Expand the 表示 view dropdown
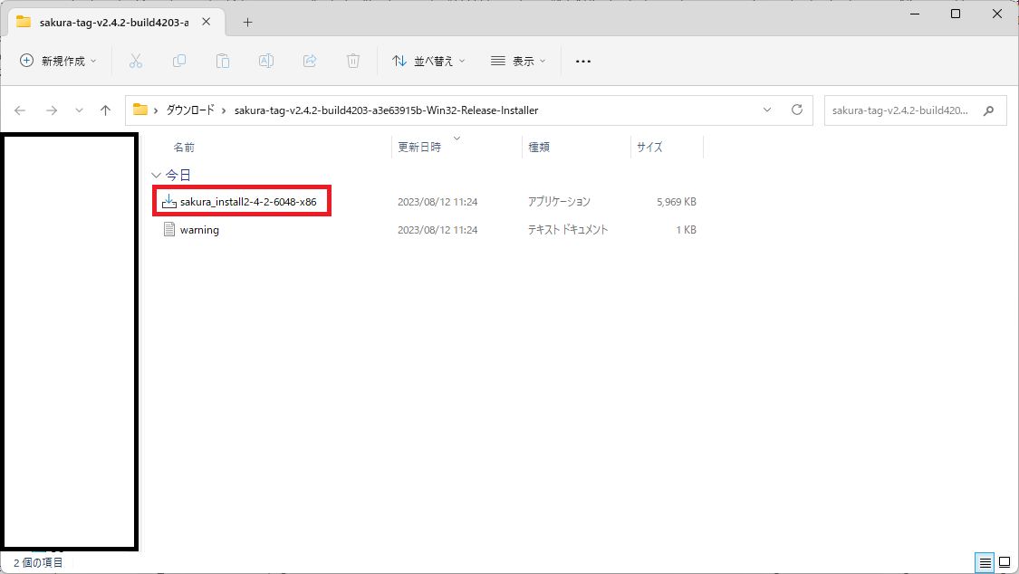The height and width of the screenshot is (574, 1019). (x=518, y=61)
